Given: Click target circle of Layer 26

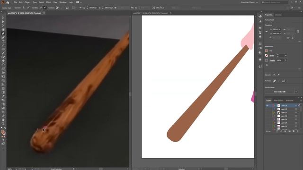Looking at the screenshot, I should pyautogui.click(x=296, y=116).
